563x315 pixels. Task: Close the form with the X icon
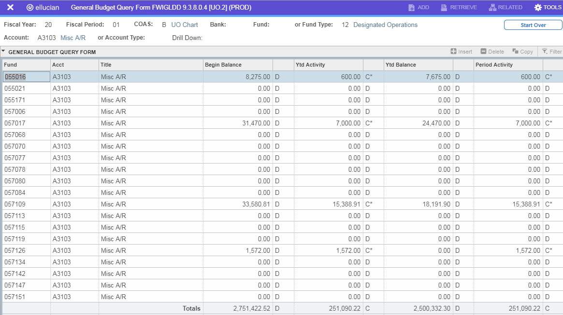click(x=10, y=7)
